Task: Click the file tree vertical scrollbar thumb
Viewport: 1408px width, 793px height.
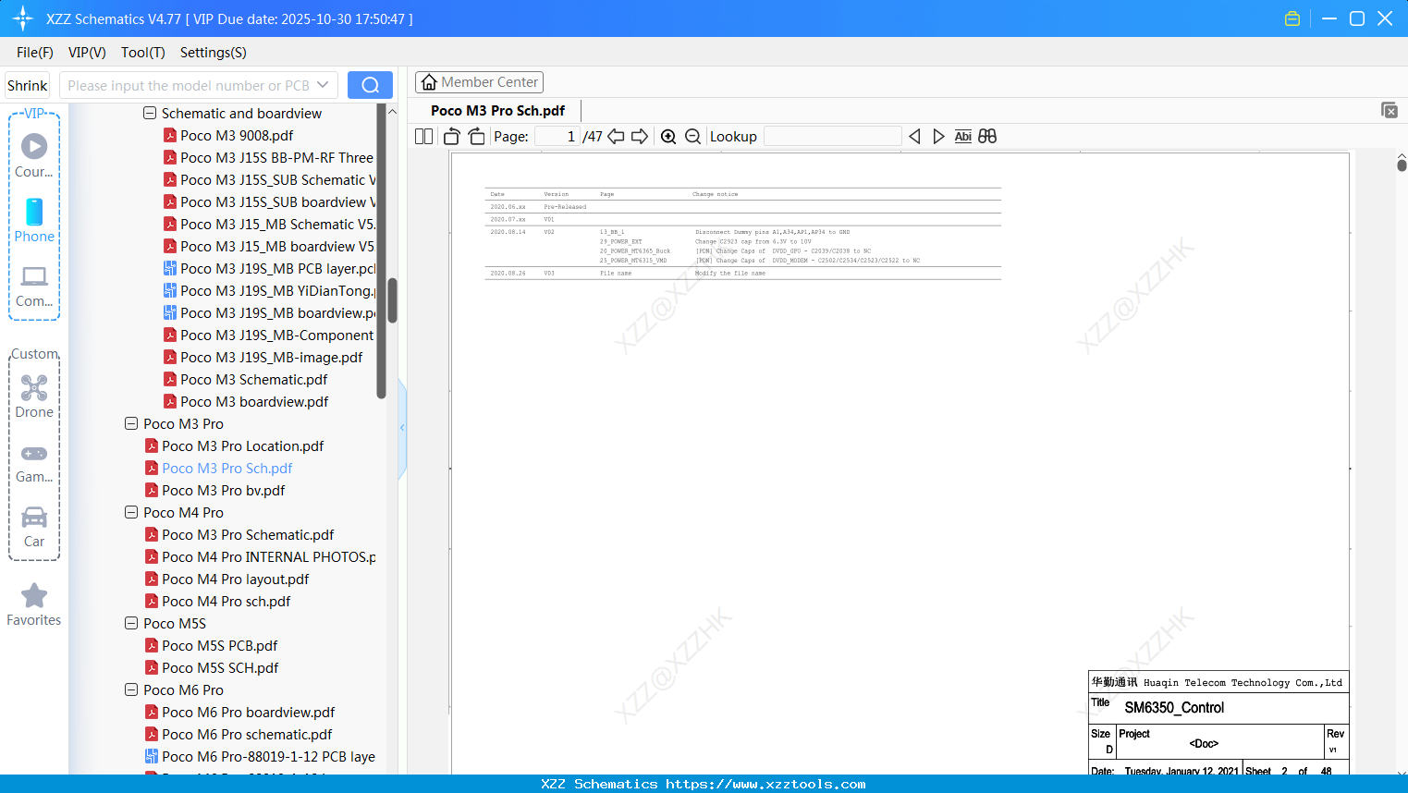Action: point(392,300)
